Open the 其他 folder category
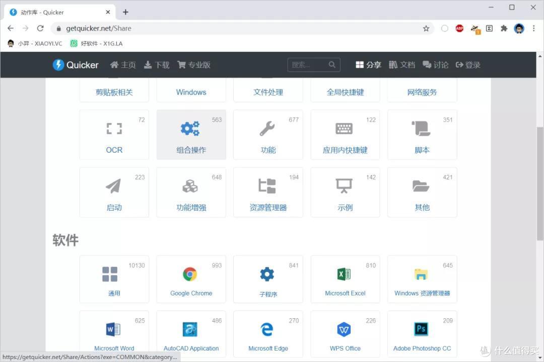This screenshot has height=362, width=544. [x=422, y=192]
